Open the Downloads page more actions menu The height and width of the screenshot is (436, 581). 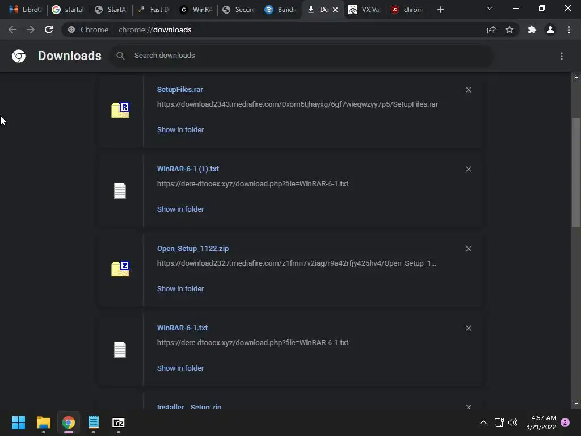[562, 56]
